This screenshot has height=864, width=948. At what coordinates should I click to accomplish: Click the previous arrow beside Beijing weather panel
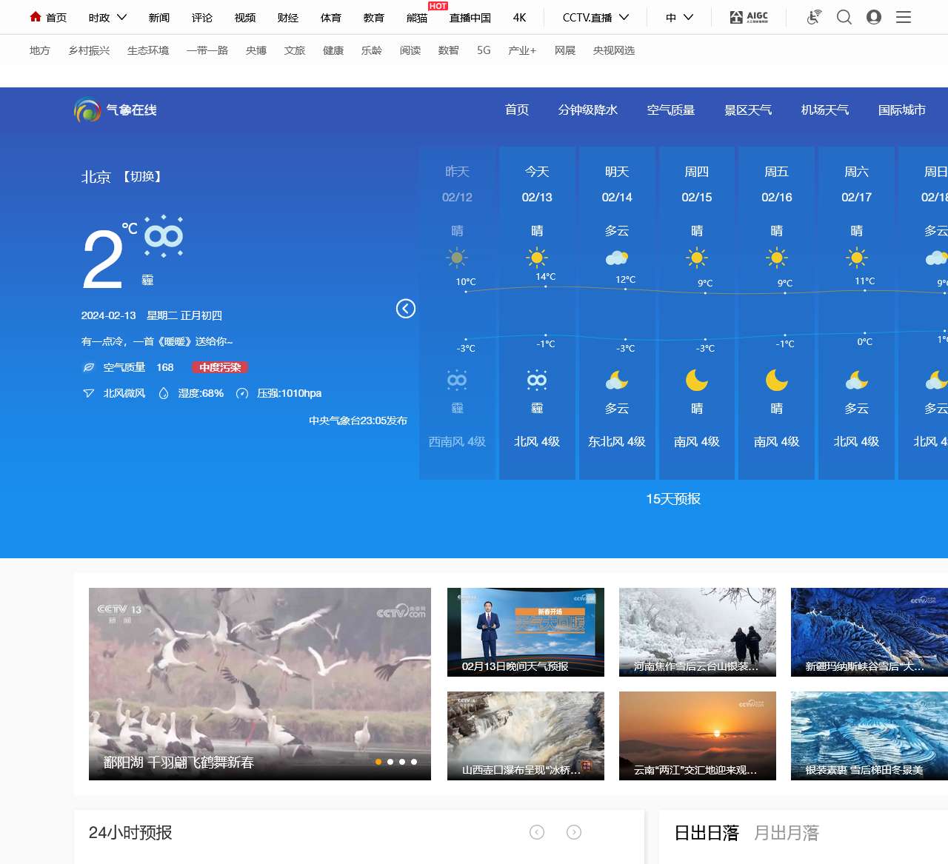405,309
